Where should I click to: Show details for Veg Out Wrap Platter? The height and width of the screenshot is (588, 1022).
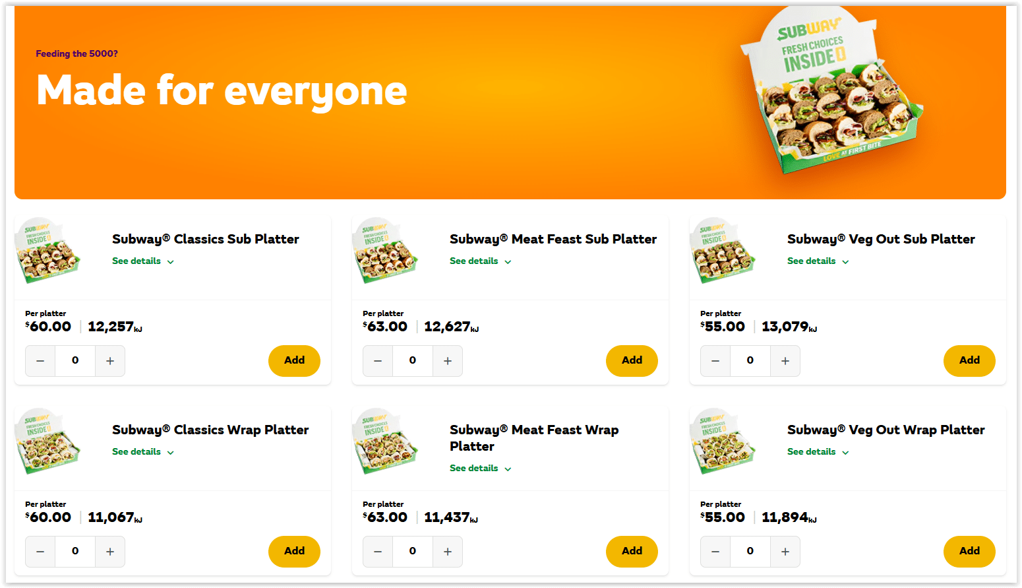click(x=818, y=452)
